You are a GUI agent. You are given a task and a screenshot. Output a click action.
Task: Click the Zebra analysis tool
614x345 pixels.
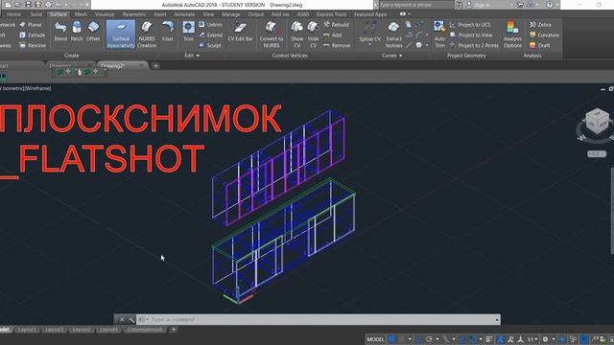[x=540, y=25]
